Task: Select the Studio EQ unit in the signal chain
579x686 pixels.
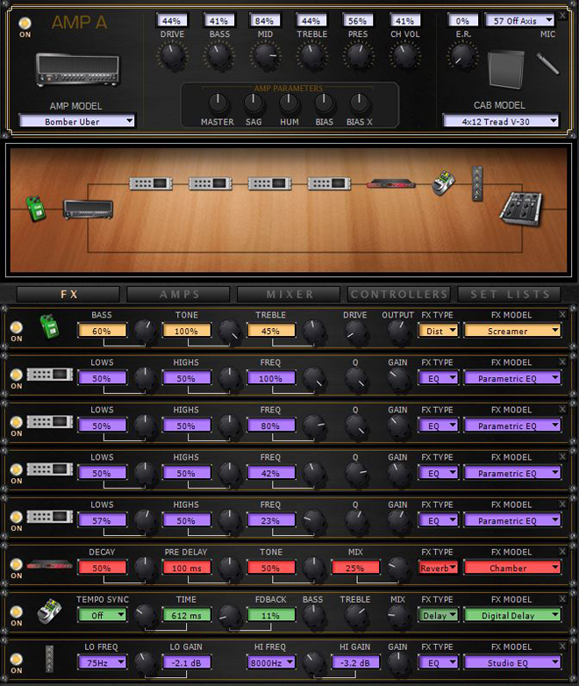Action: pyautogui.click(x=477, y=183)
